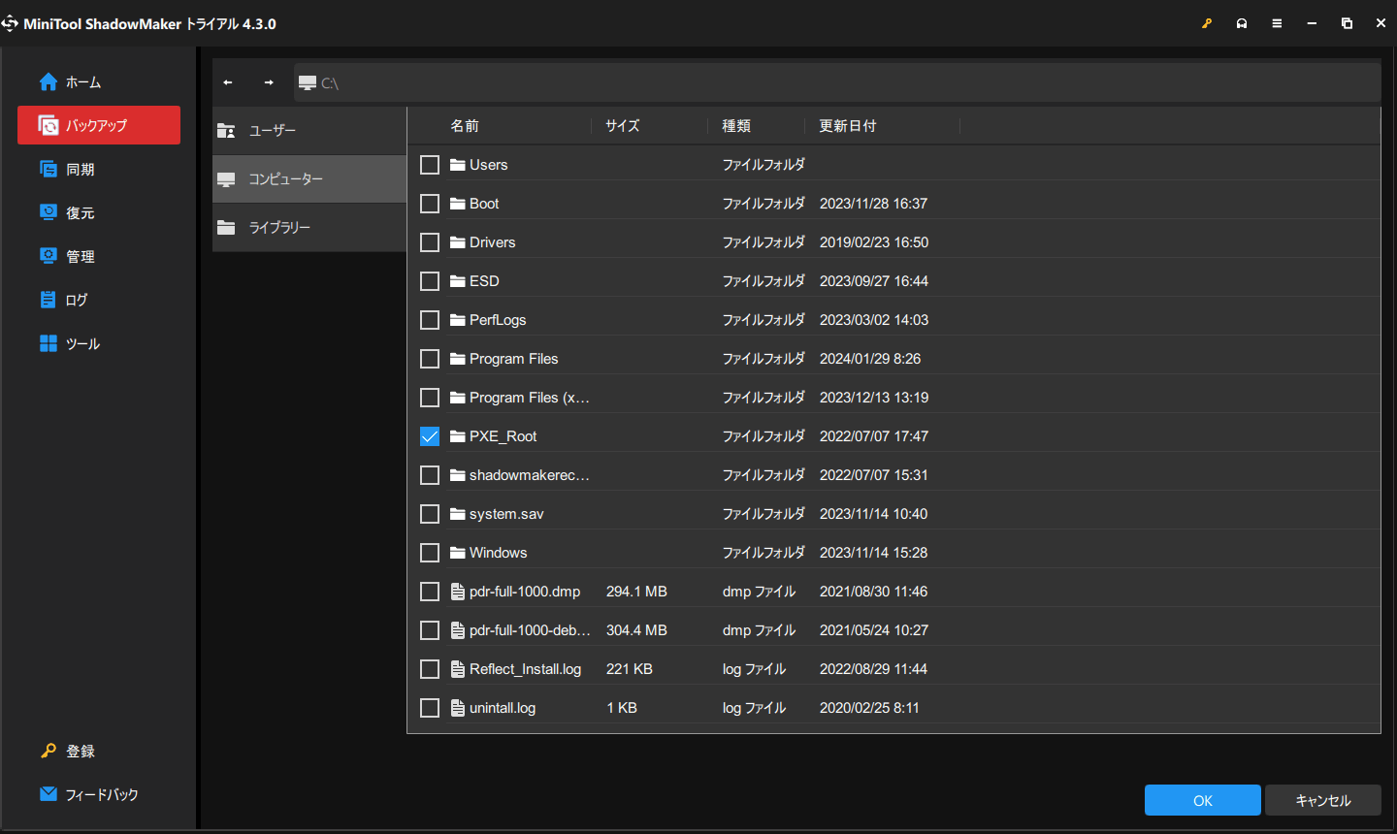1397x834 pixels.
Task: Select the Library (ライブラリー) source tab
Action: pos(309,228)
